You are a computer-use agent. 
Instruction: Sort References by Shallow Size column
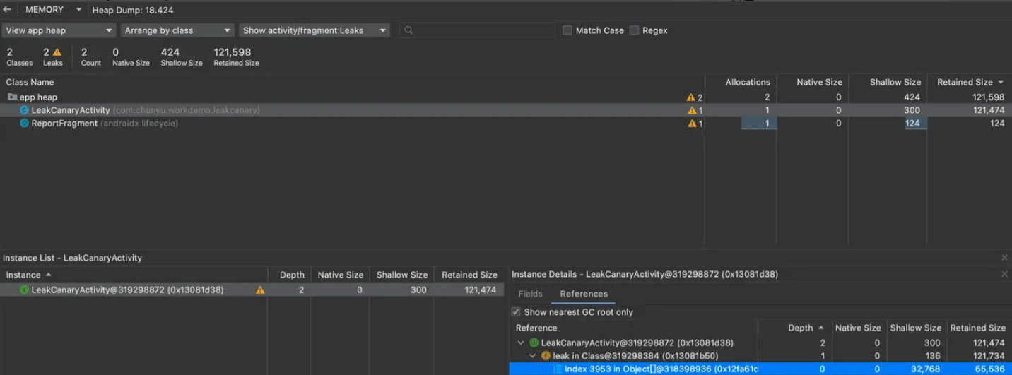click(x=915, y=328)
